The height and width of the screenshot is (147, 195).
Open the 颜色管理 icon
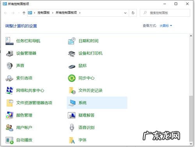9,115
